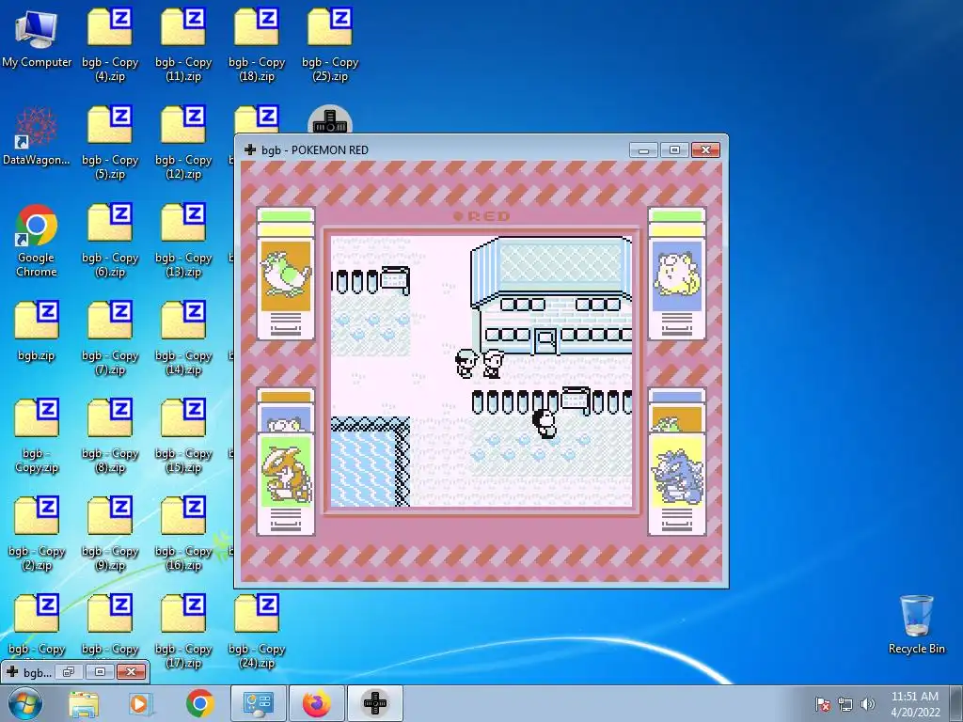The width and height of the screenshot is (963, 722).
Task: Click the volume speaker tray icon
Action: (867, 704)
